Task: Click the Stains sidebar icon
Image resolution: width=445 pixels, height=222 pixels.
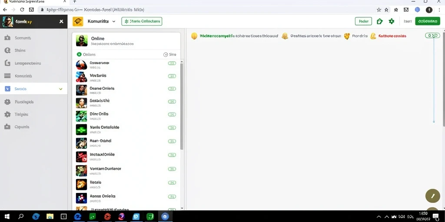Action: [x=7, y=50]
